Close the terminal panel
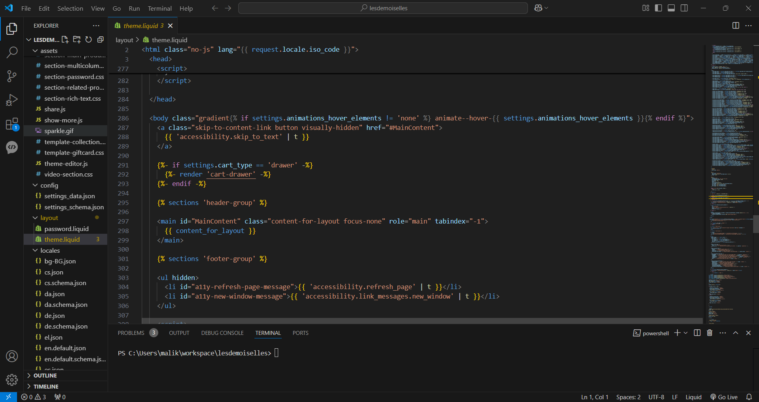 point(748,333)
